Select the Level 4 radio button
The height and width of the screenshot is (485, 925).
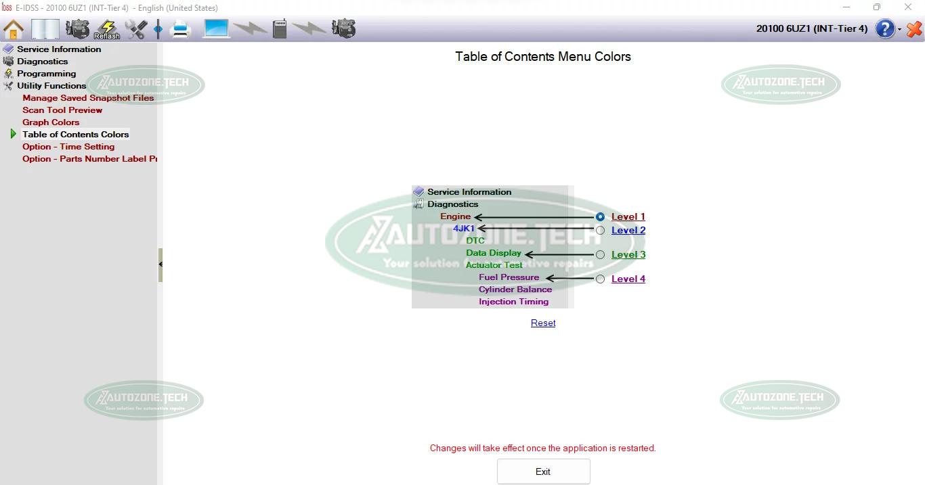[600, 279]
